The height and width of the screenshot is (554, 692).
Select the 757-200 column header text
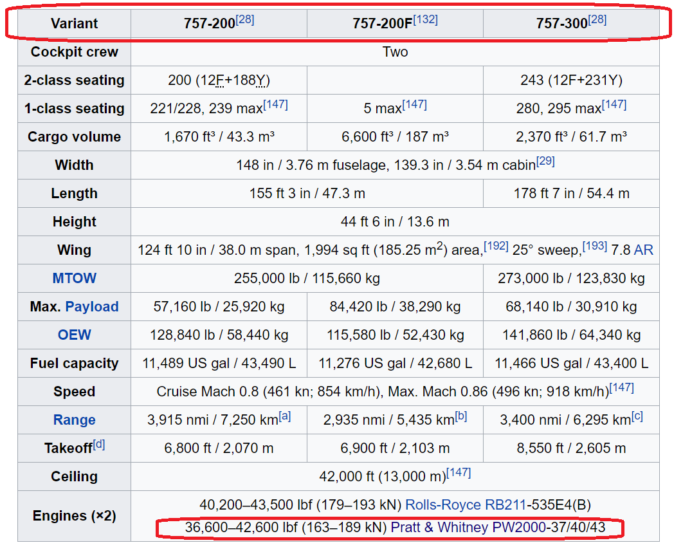pos(210,23)
